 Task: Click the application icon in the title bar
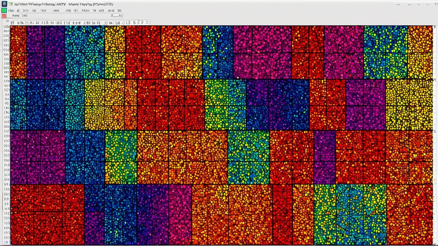click(x=4, y=4)
